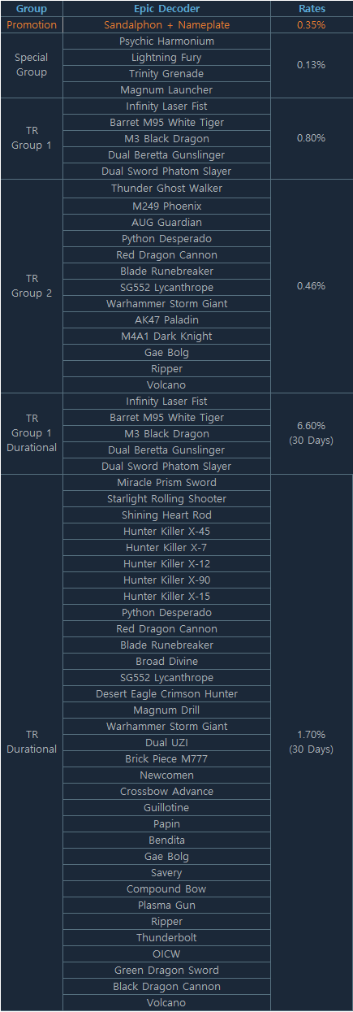Select the Special Group label cell
Image resolution: width=353 pixels, height=1012 pixels.
click(x=32, y=65)
